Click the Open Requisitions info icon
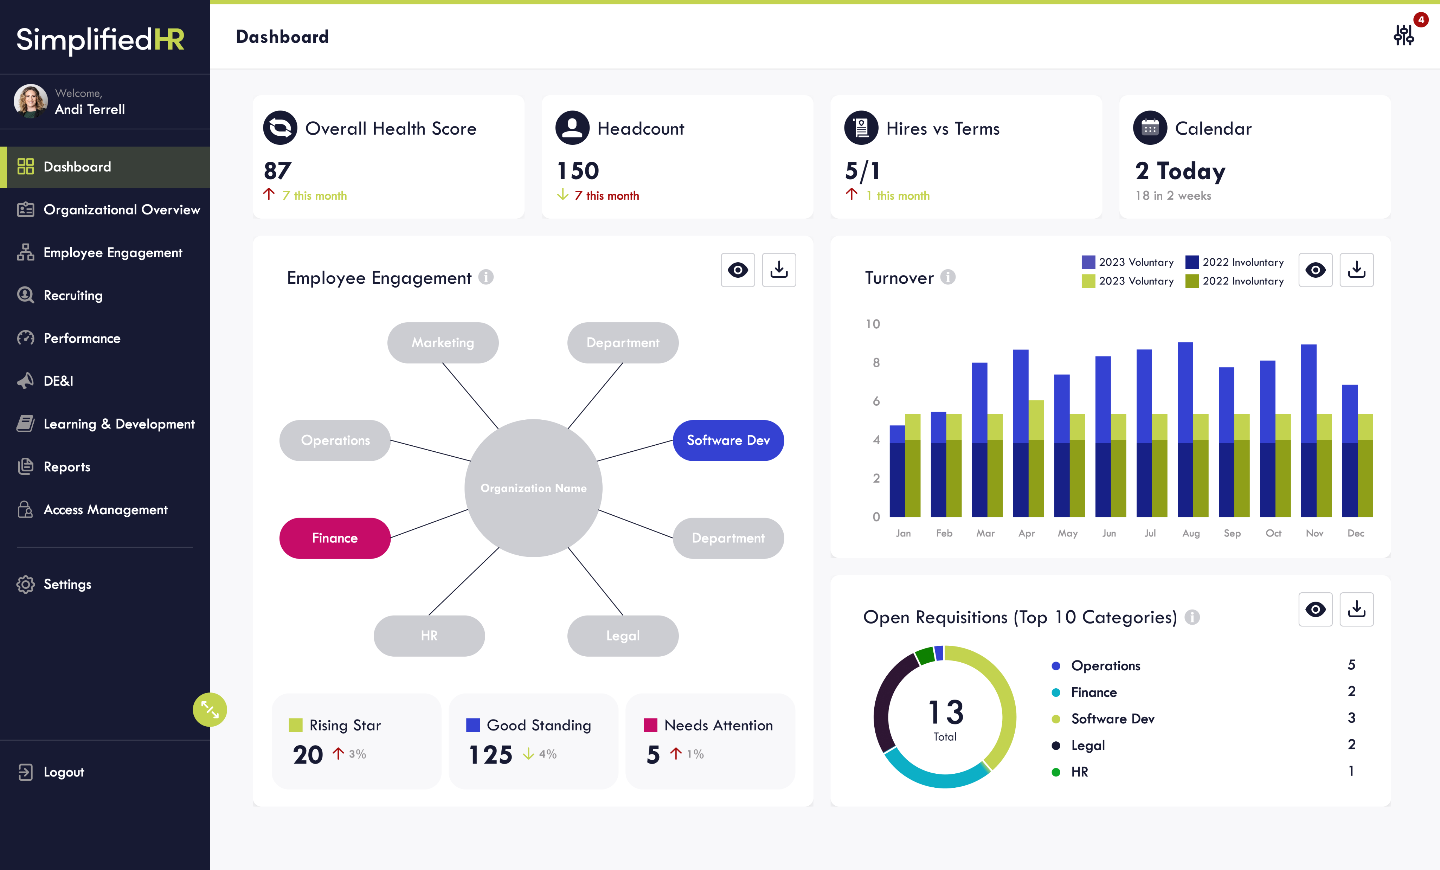This screenshot has width=1440, height=870. click(x=1192, y=617)
